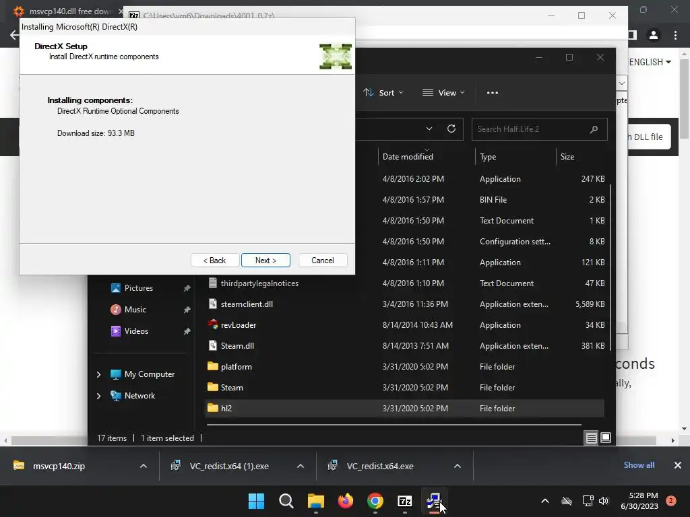Viewport: 690px width, 517px height.
Task: Click the Search Half.Life.2 field
Action: point(539,129)
